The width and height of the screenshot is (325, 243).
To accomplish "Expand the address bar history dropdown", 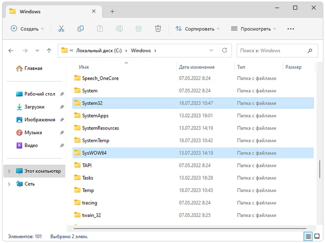I will point(211,50).
